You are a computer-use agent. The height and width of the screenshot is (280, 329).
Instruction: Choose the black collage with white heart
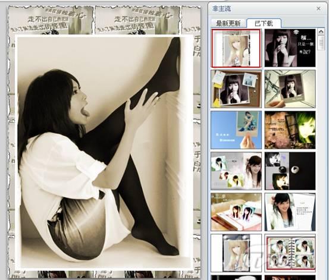[290, 171]
